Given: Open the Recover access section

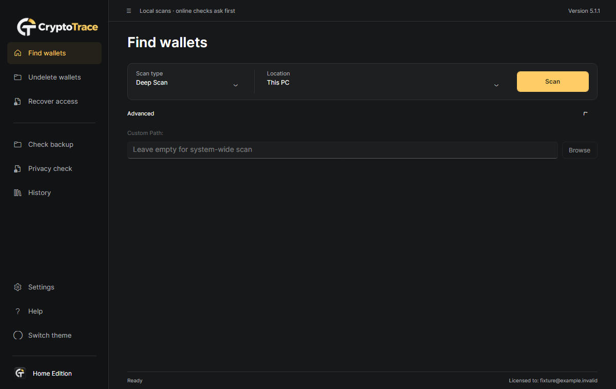Looking at the screenshot, I should 54,101.
